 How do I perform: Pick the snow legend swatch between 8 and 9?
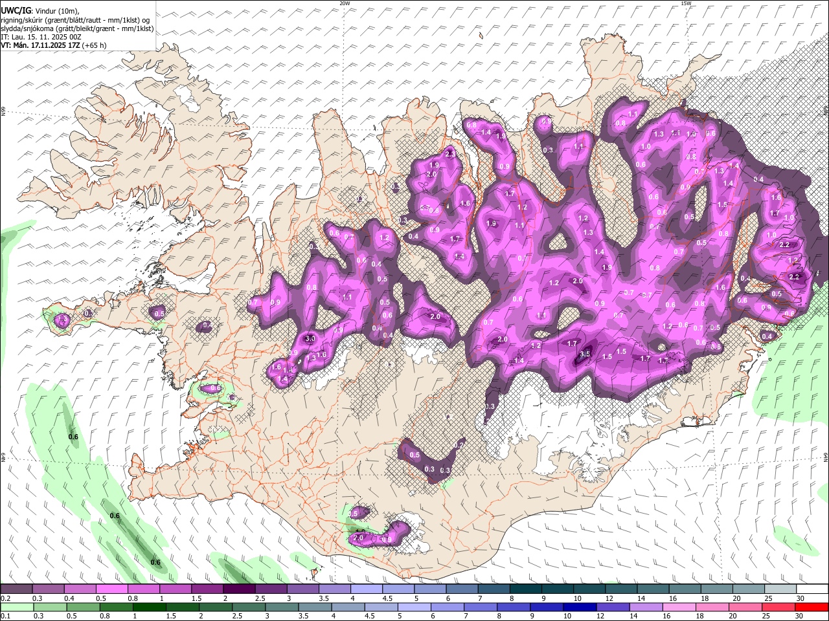(525, 589)
